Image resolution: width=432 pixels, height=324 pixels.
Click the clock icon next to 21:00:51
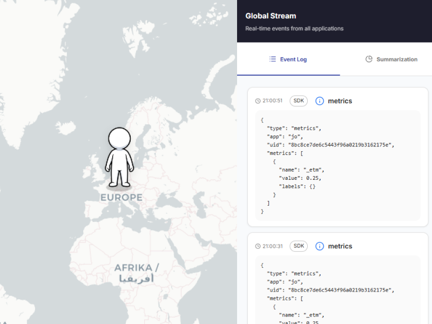(x=258, y=101)
